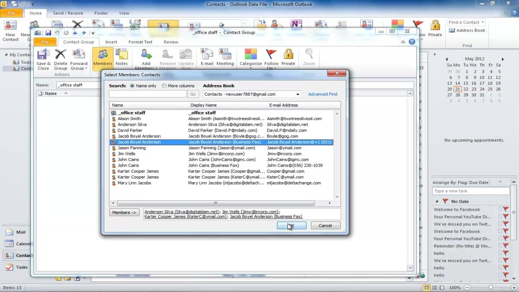
Task: Click the horizontal scrollbar in contact list
Action: (x=216, y=203)
